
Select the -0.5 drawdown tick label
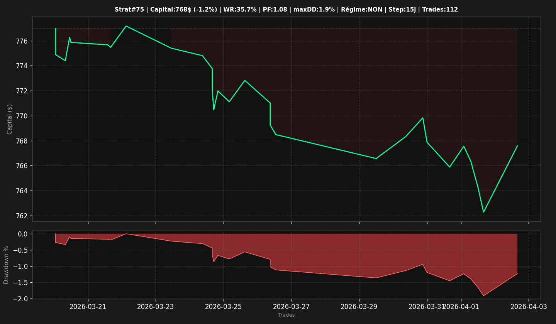click(21, 250)
